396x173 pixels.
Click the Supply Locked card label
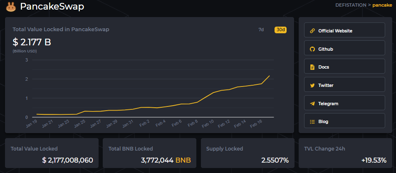(225, 149)
